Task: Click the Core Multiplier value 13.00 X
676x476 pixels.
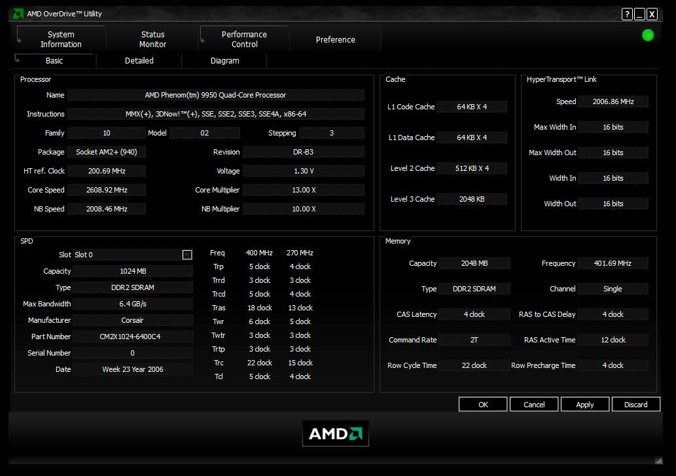Action: click(x=304, y=190)
